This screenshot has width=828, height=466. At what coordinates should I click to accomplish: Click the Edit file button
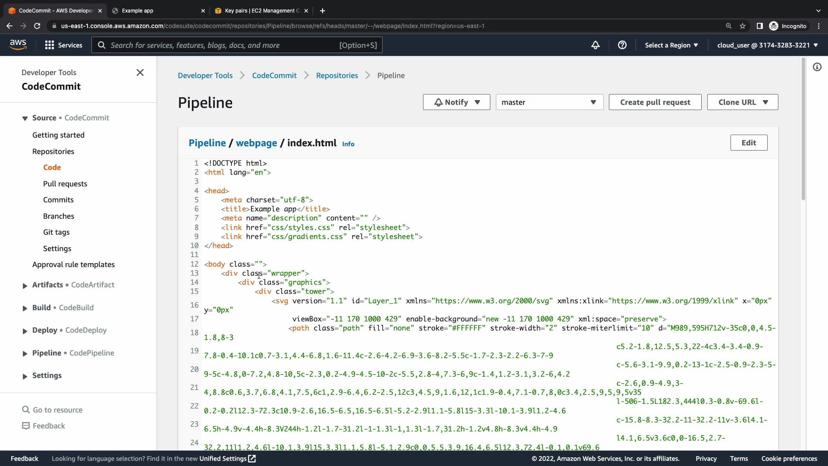[x=748, y=143]
